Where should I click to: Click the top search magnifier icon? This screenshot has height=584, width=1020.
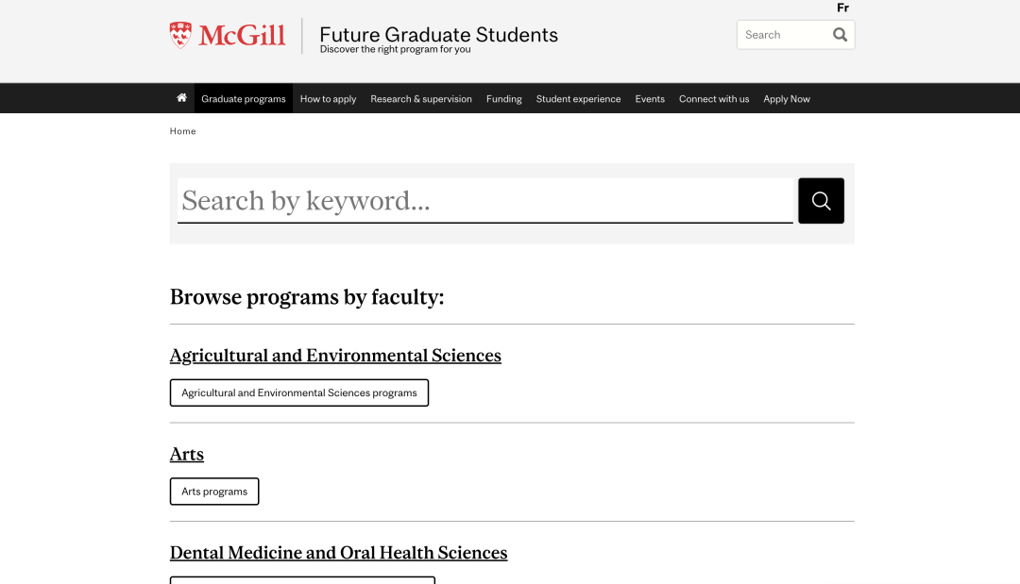tap(840, 35)
